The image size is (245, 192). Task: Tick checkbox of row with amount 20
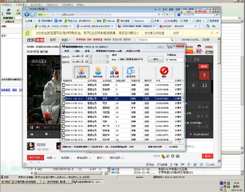[x=63, y=108]
